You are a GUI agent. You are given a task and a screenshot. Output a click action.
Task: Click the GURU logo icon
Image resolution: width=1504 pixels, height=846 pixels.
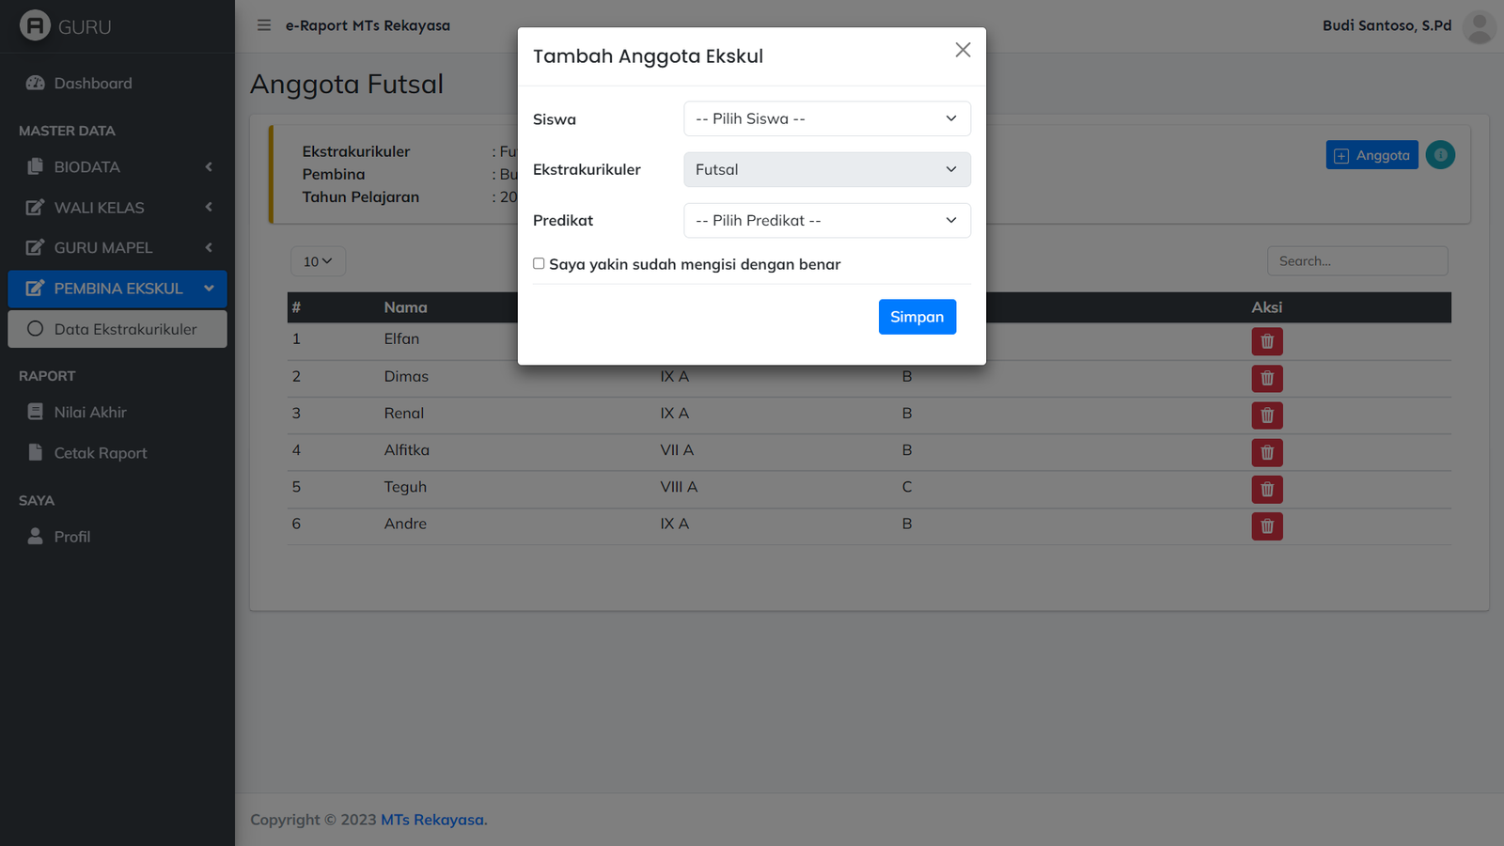(35, 25)
